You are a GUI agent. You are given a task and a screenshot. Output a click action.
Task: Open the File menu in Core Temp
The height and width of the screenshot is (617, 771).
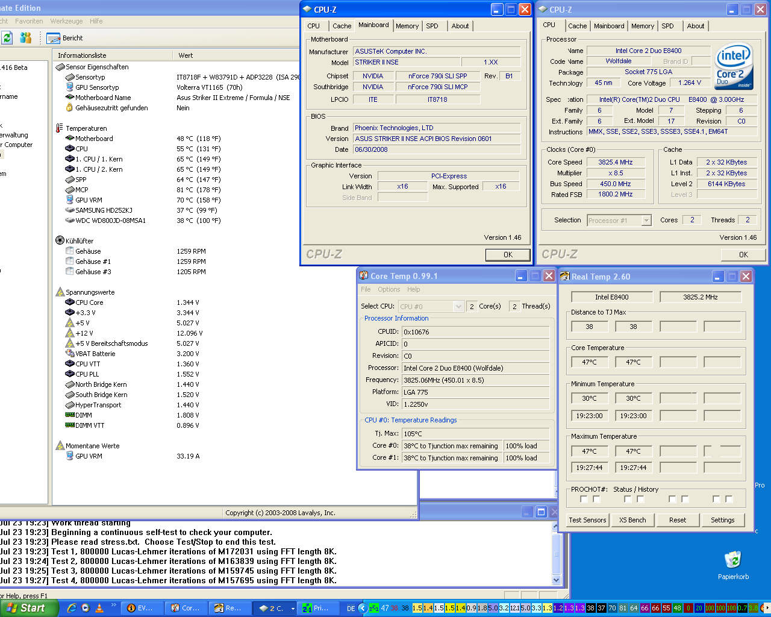click(366, 289)
